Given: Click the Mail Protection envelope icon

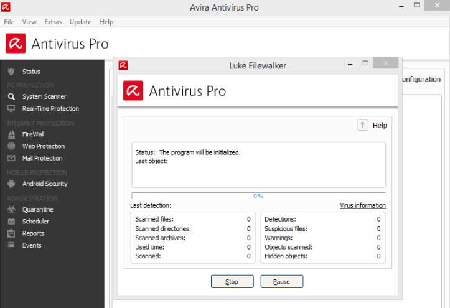Looking at the screenshot, I should pos(11,158).
